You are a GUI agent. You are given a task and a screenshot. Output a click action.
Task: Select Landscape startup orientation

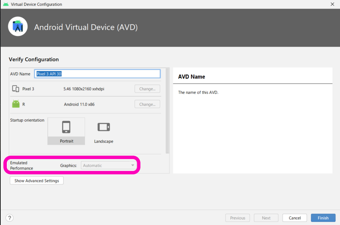pos(104,131)
